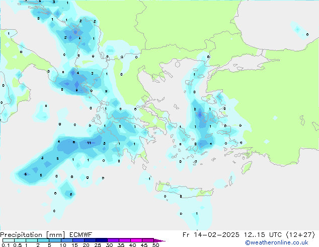This screenshot has width=319, height=247.
Task: Choose the legend swatch between 20 and 25
Action: [x=90, y=240]
